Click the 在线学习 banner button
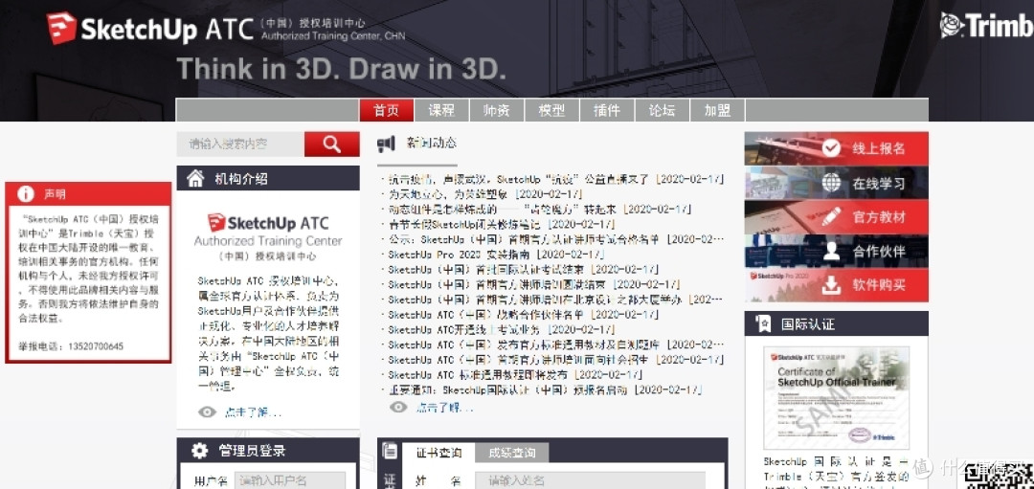 click(x=836, y=183)
